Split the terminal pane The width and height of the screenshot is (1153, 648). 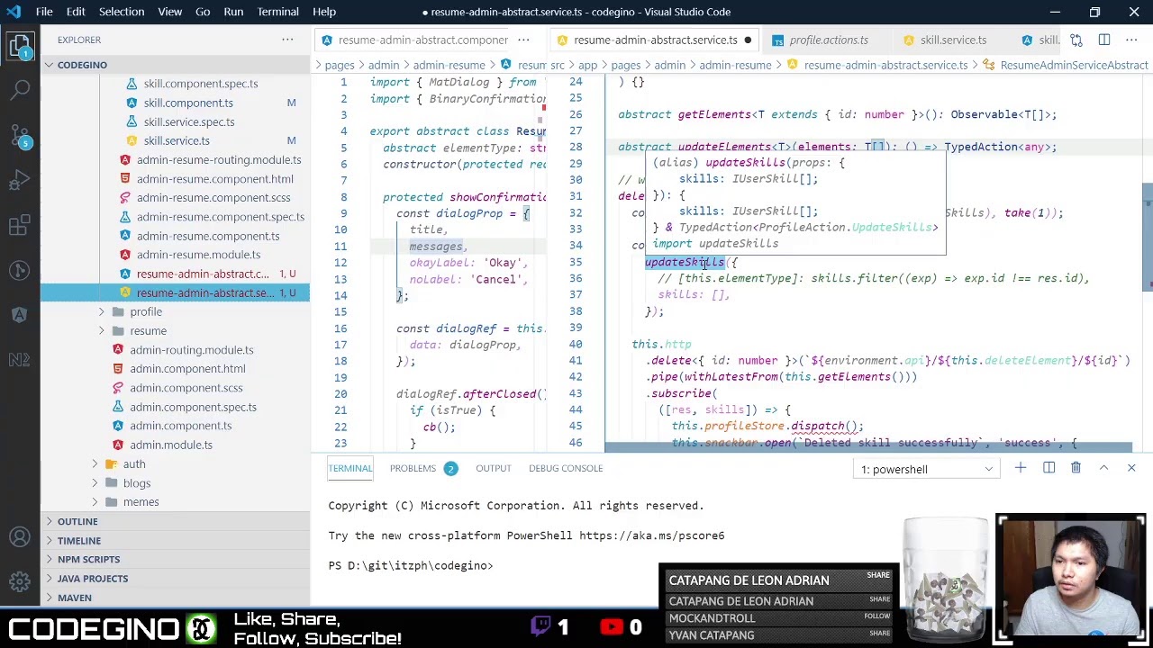pyautogui.click(x=1049, y=468)
